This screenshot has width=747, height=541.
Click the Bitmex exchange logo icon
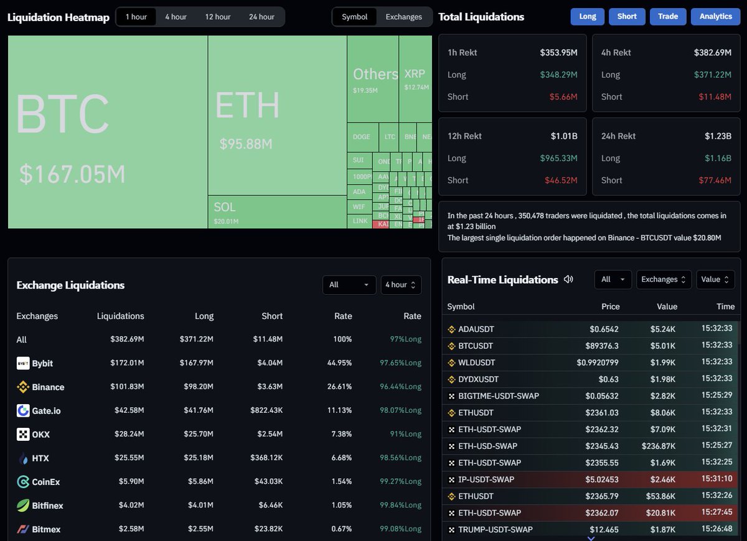point(23,529)
